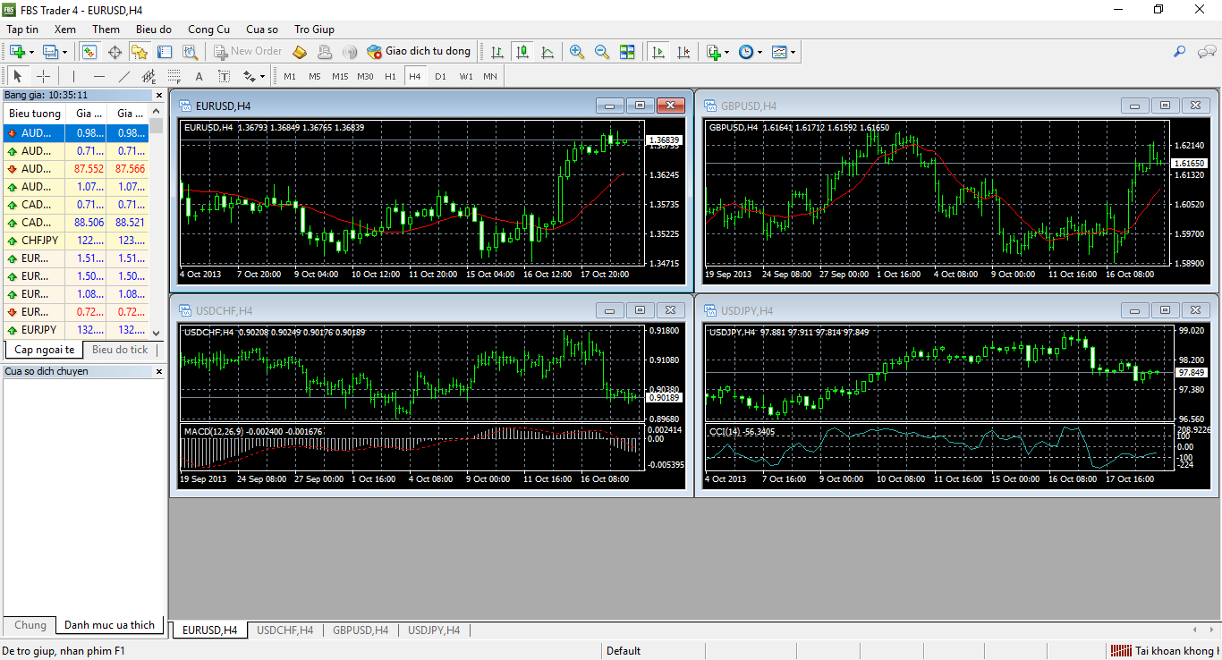
Task: Zoom out chart with magnifier minus
Action: [x=602, y=52]
